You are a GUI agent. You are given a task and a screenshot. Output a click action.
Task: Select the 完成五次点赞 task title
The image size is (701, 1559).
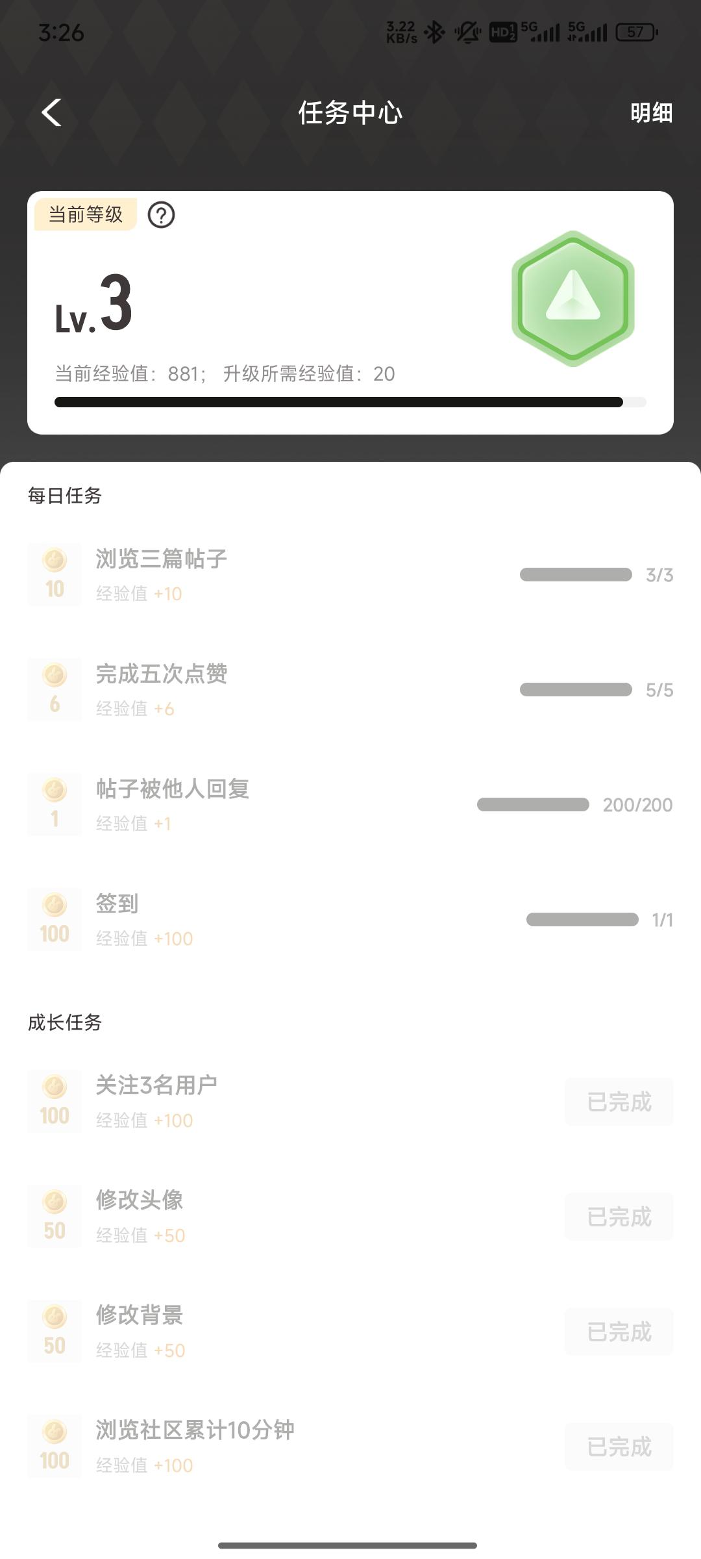pos(162,674)
